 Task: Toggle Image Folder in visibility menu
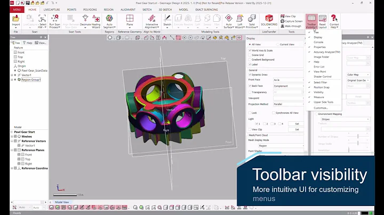pyautogui.click(x=321, y=57)
